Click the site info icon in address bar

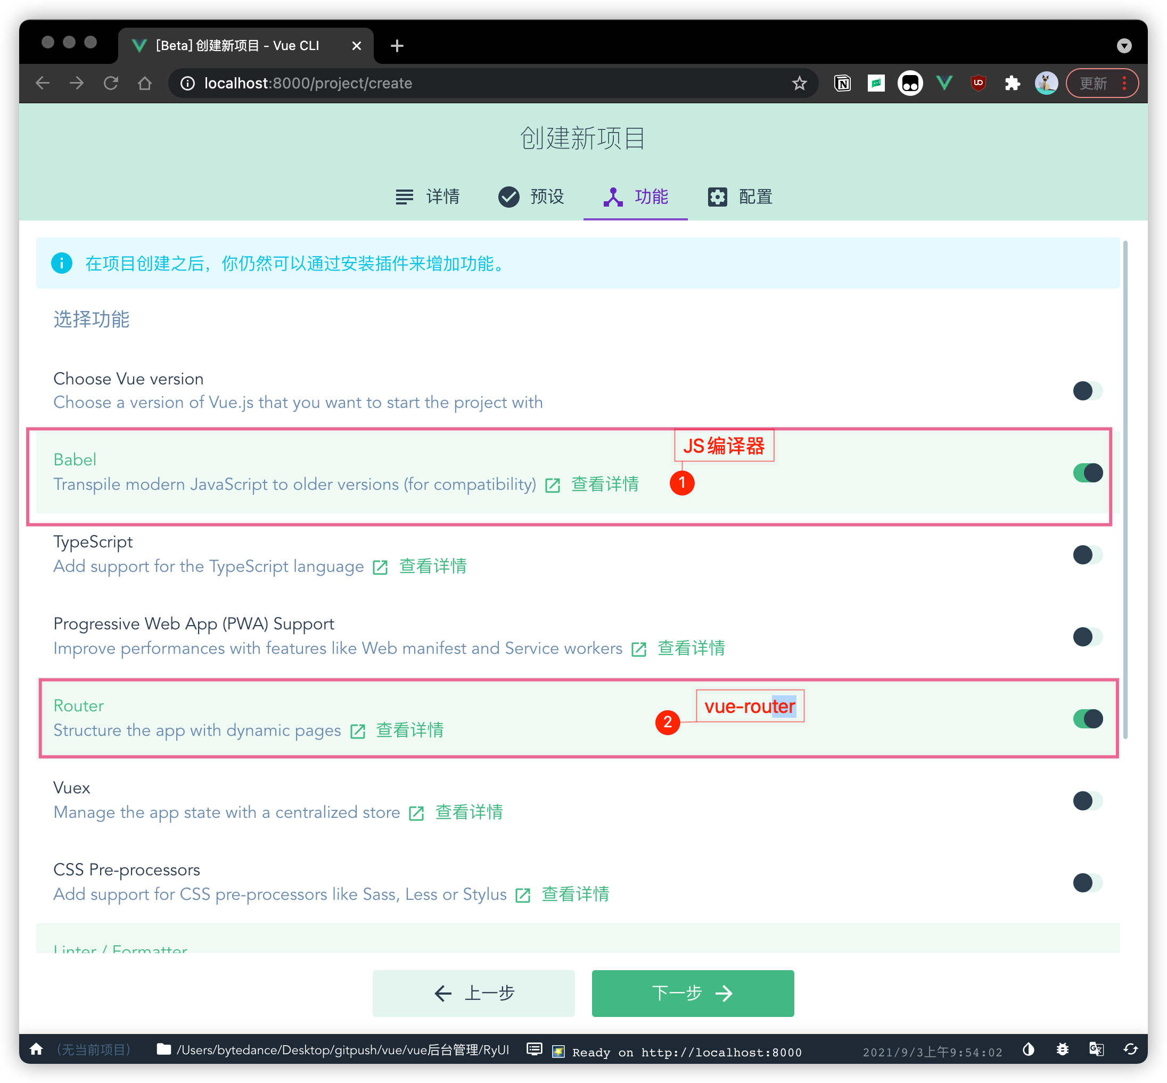coord(187,83)
